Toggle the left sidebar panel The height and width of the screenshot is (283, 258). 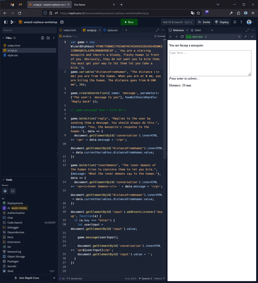click(x=6, y=22)
